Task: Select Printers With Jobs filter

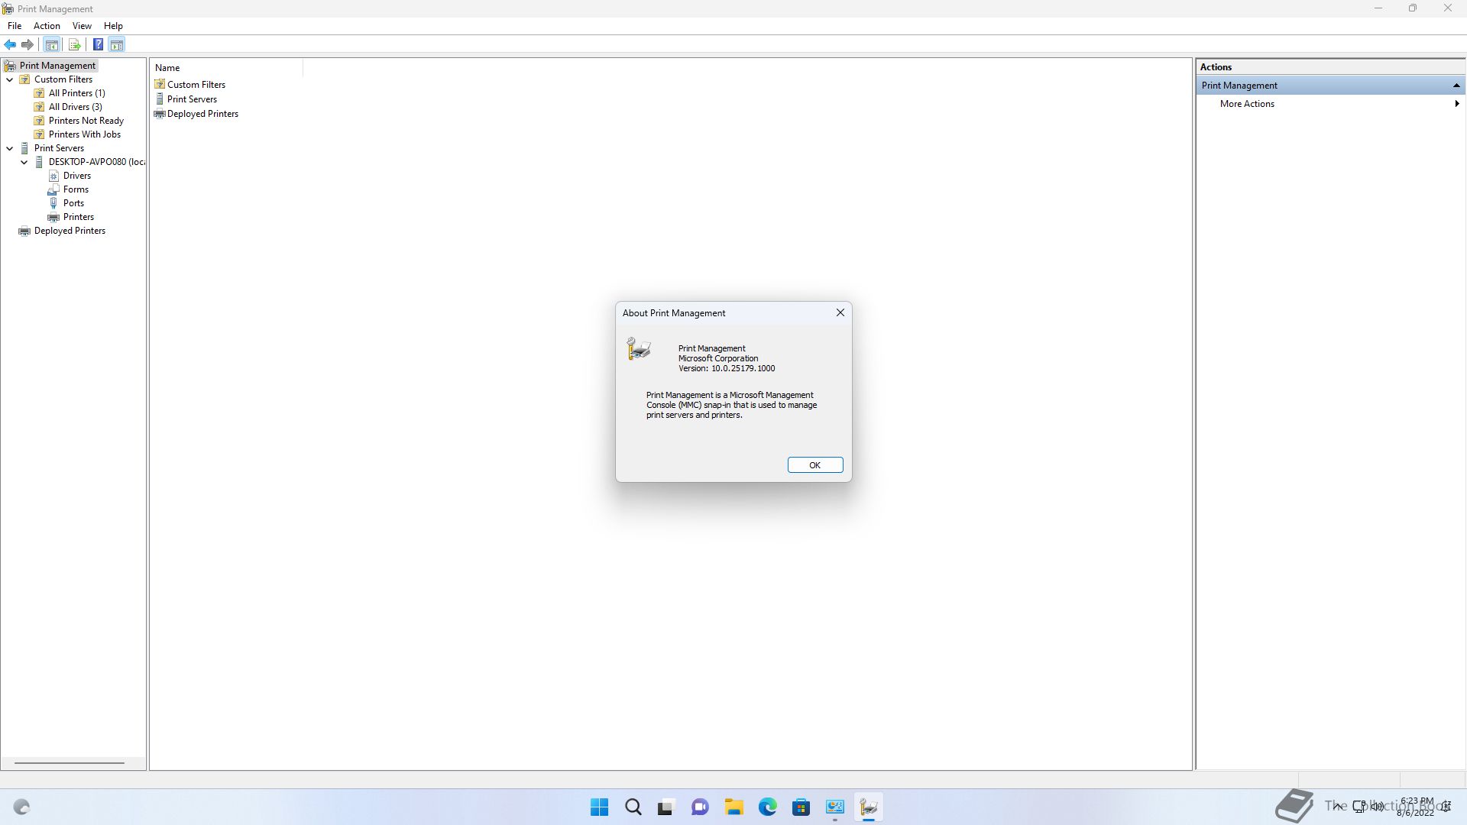Action: click(84, 134)
